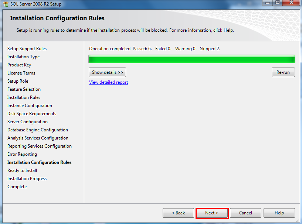Select Reporting Services Configuration step
The height and width of the screenshot is (224, 302).
point(40,146)
